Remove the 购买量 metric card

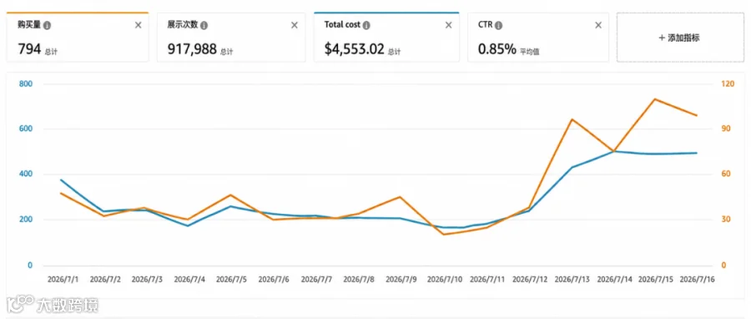tap(138, 25)
